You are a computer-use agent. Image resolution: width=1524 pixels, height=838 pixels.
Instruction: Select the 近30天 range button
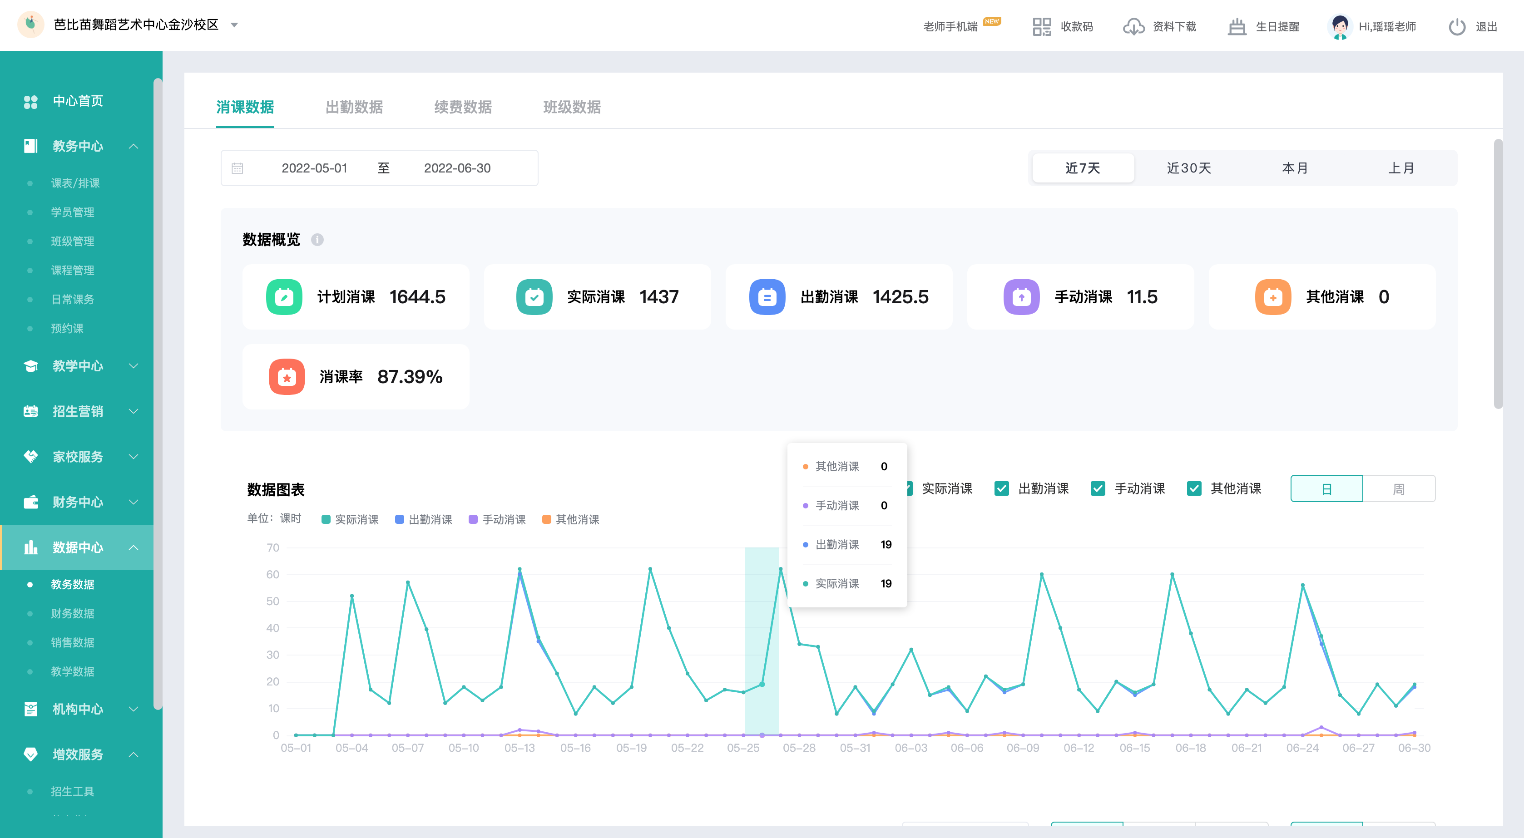pyautogui.click(x=1188, y=168)
